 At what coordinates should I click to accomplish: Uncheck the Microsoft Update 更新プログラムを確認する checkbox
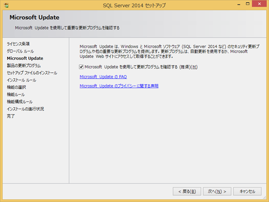[x=81, y=67]
